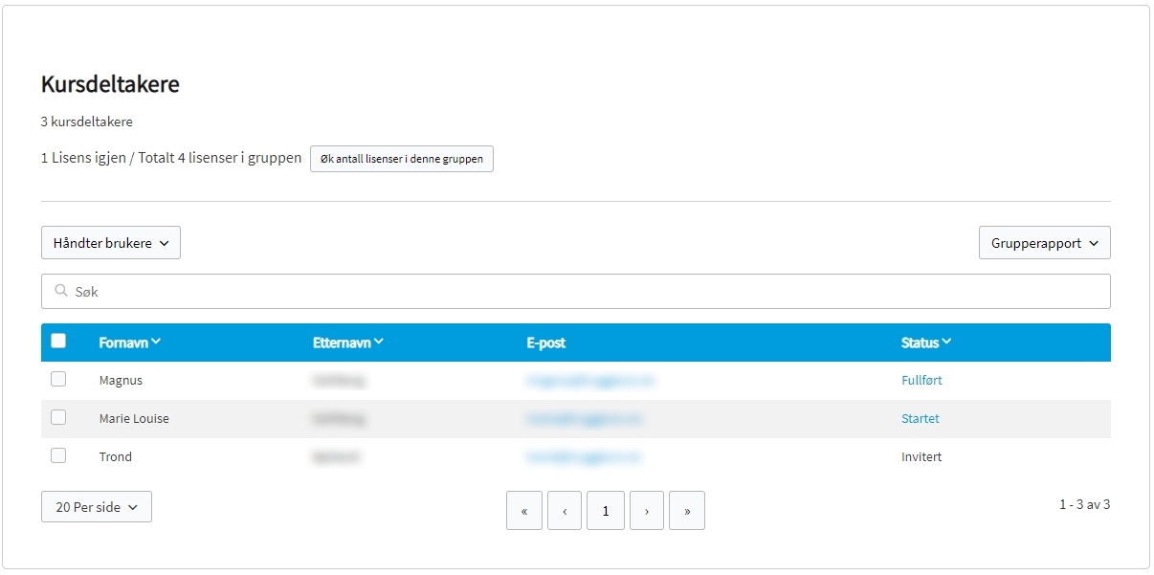
Task: Go to the next page arrow
Action: point(647,511)
